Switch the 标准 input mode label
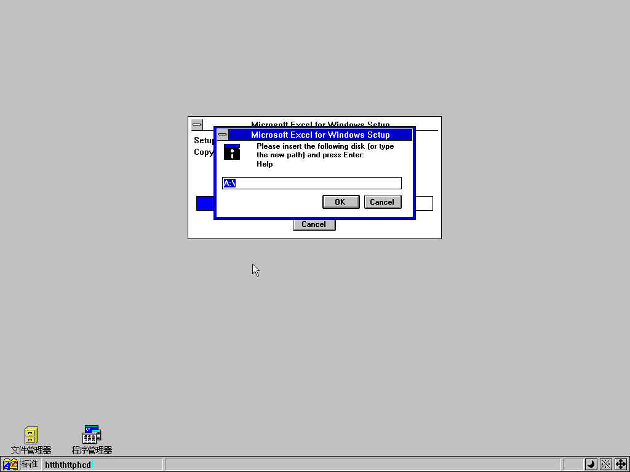Viewport: 630px width, 472px height. [30, 465]
